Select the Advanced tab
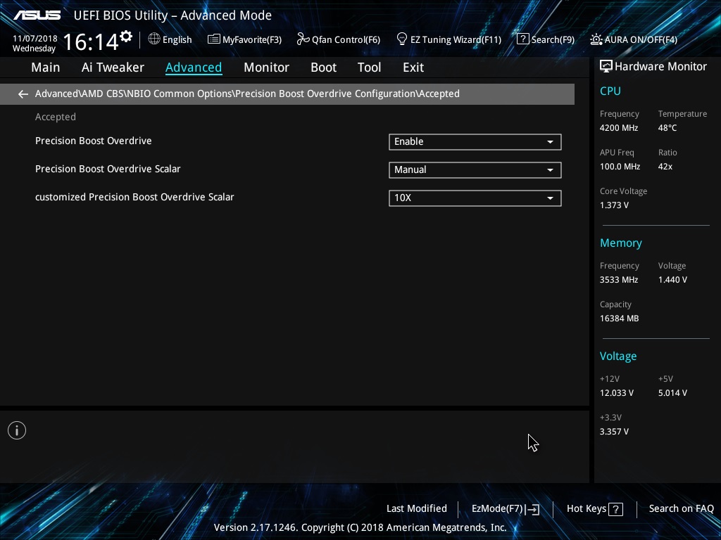Screen dimensions: 721x540 coord(194,67)
